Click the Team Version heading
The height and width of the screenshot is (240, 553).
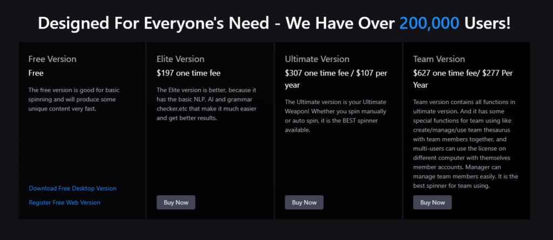pyautogui.click(x=439, y=59)
